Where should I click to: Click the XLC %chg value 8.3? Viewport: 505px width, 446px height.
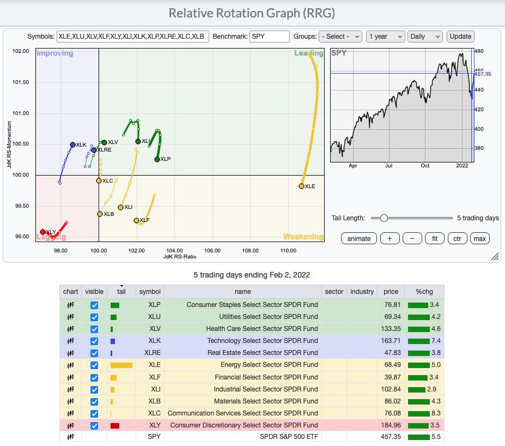tap(436, 413)
